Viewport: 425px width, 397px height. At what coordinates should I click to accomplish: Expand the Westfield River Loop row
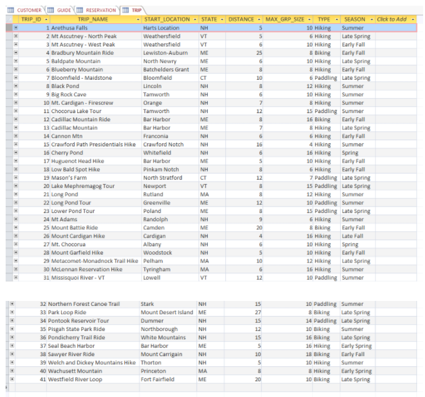12,379
